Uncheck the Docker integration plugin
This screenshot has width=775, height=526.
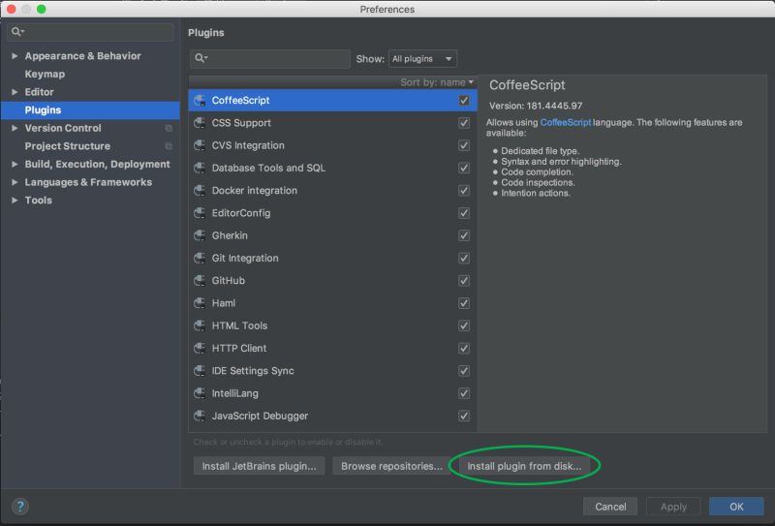pyautogui.click(x=464, y=190)
